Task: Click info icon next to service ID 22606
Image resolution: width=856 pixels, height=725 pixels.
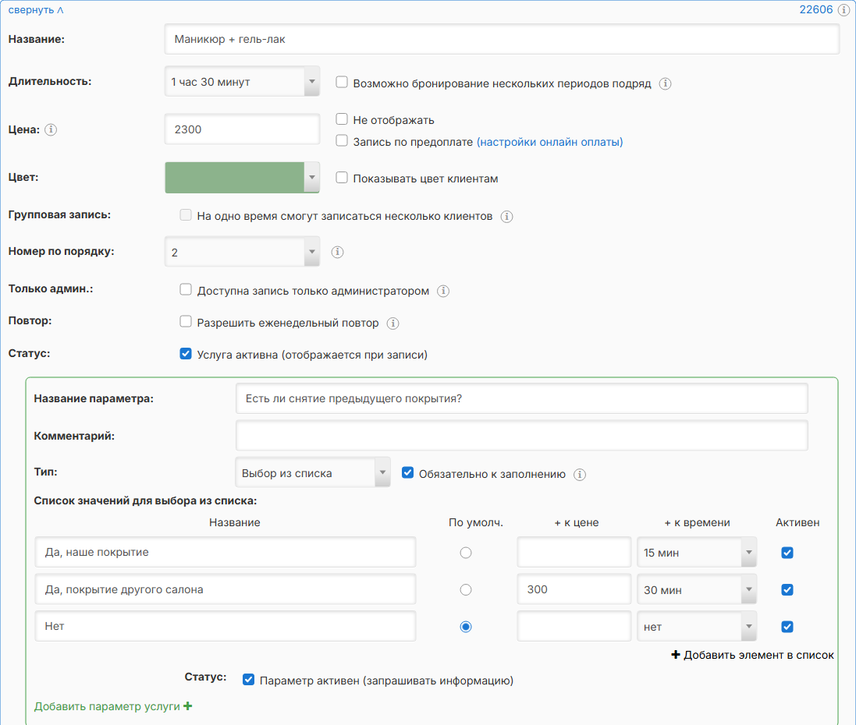Action: tap(844, 10)
